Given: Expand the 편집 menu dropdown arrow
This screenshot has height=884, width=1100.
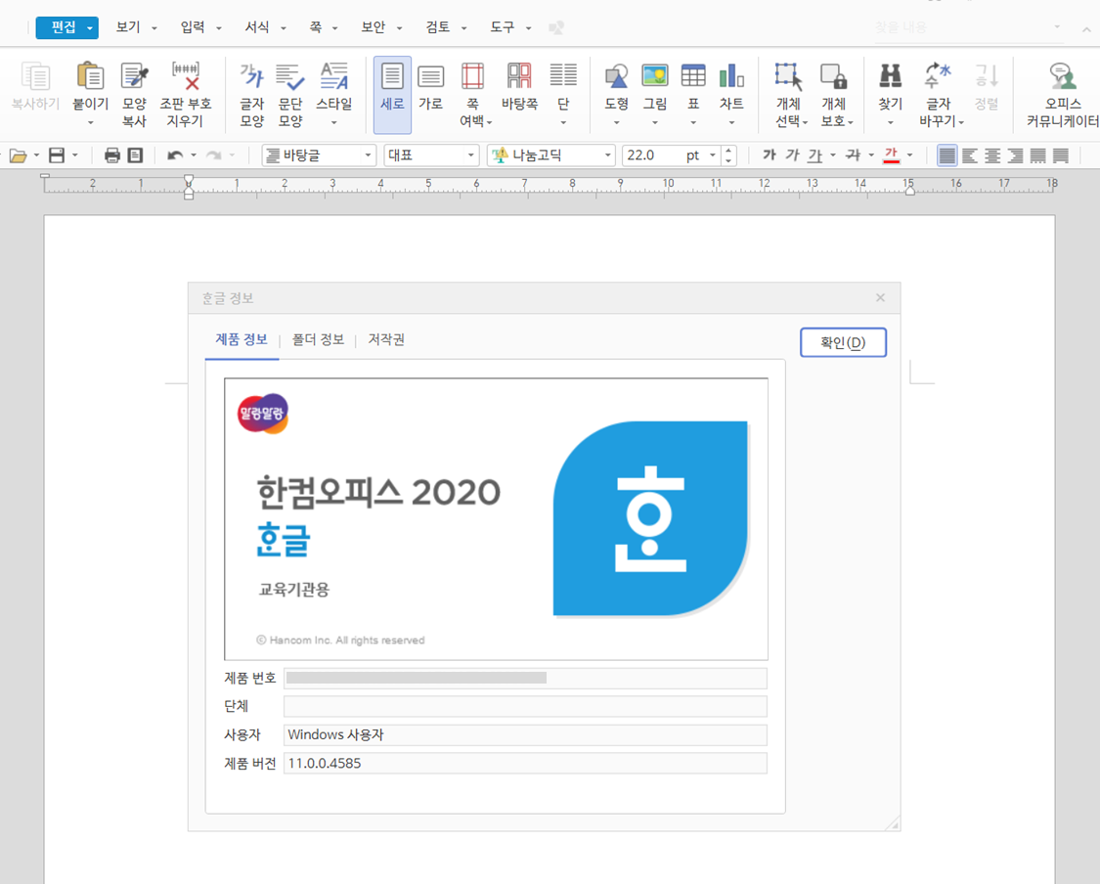Looking at the screenshot, I should pyautogui.click(x=90, y=28).
